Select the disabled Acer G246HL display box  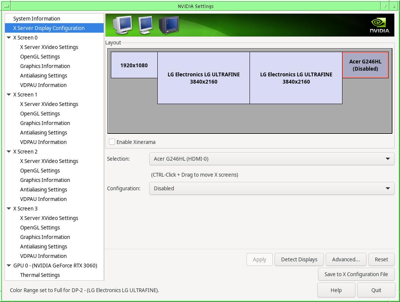pyautogui.click(x=365, y=65)
